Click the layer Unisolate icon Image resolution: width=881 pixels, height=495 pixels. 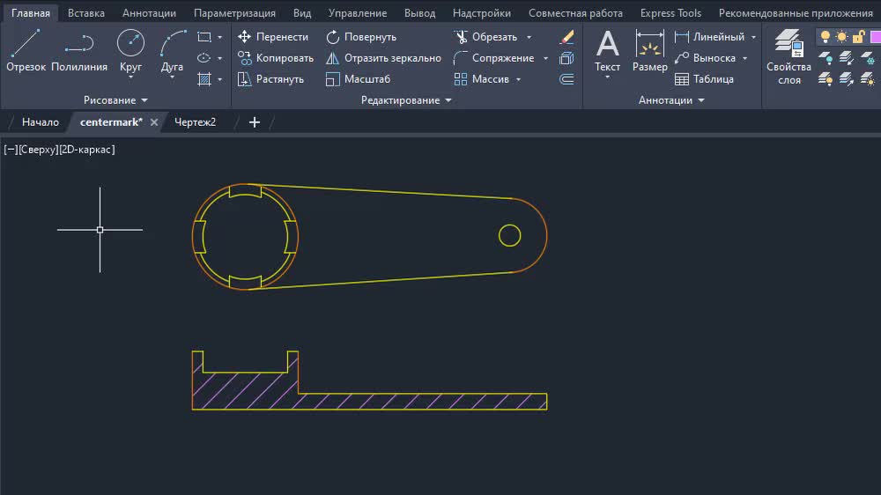[x=846, y=79]
